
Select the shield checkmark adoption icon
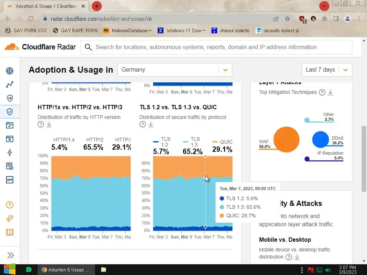(10, 112)
